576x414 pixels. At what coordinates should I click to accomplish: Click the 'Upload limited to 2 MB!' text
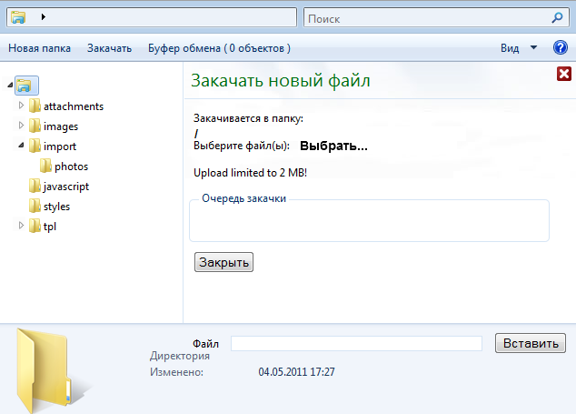pos(250,173)
